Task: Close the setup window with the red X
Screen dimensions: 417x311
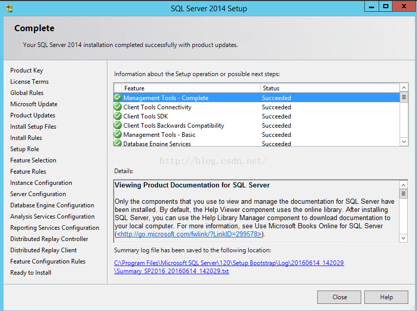Action: (x=404, y=6)
